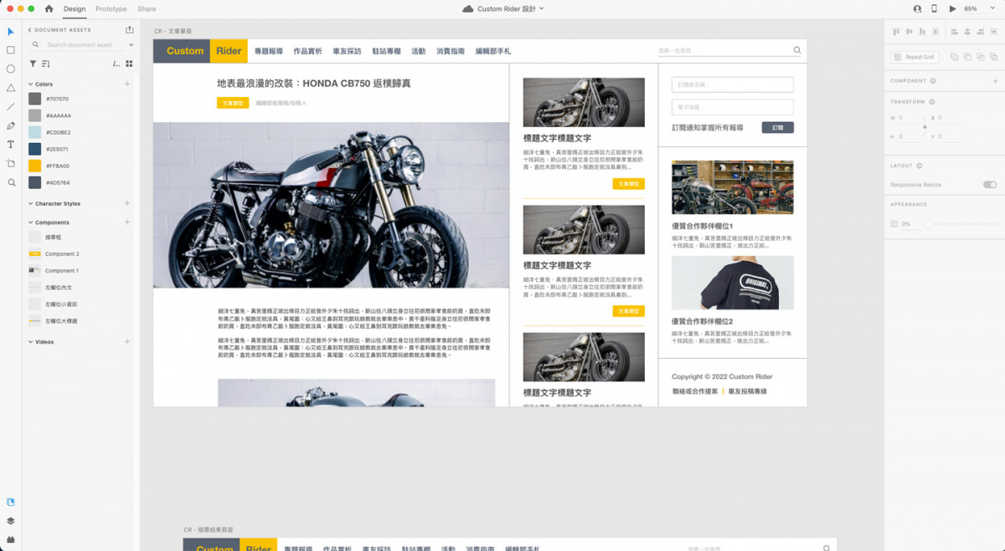
Task: Toggle the lock aspect ratio icon
Action: [x=925, y=127]
